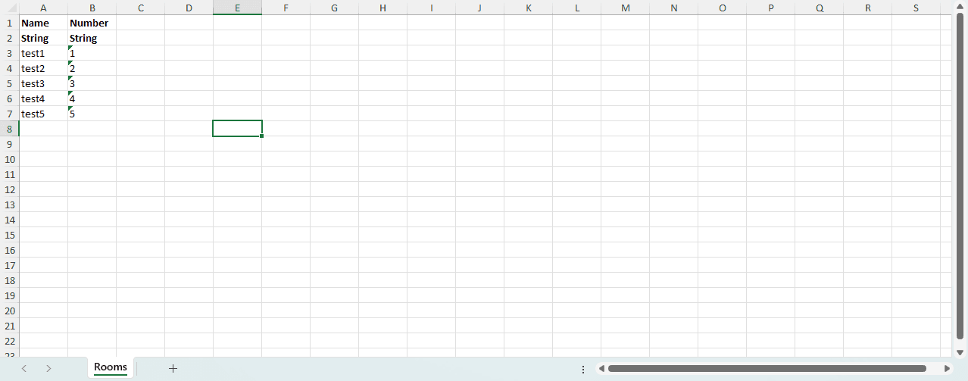Add a new sheet with the plus icon
Image resolution: width=968 pixels, height=381 pixels.
173,368
